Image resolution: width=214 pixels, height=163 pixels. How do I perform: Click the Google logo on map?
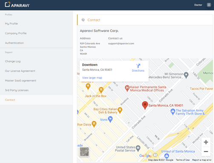[145, 156]
